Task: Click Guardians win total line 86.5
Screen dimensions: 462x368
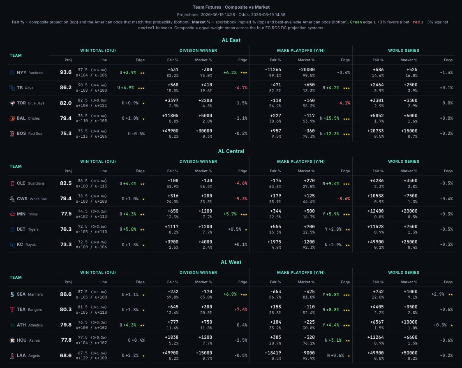Action: click(83, 181)
